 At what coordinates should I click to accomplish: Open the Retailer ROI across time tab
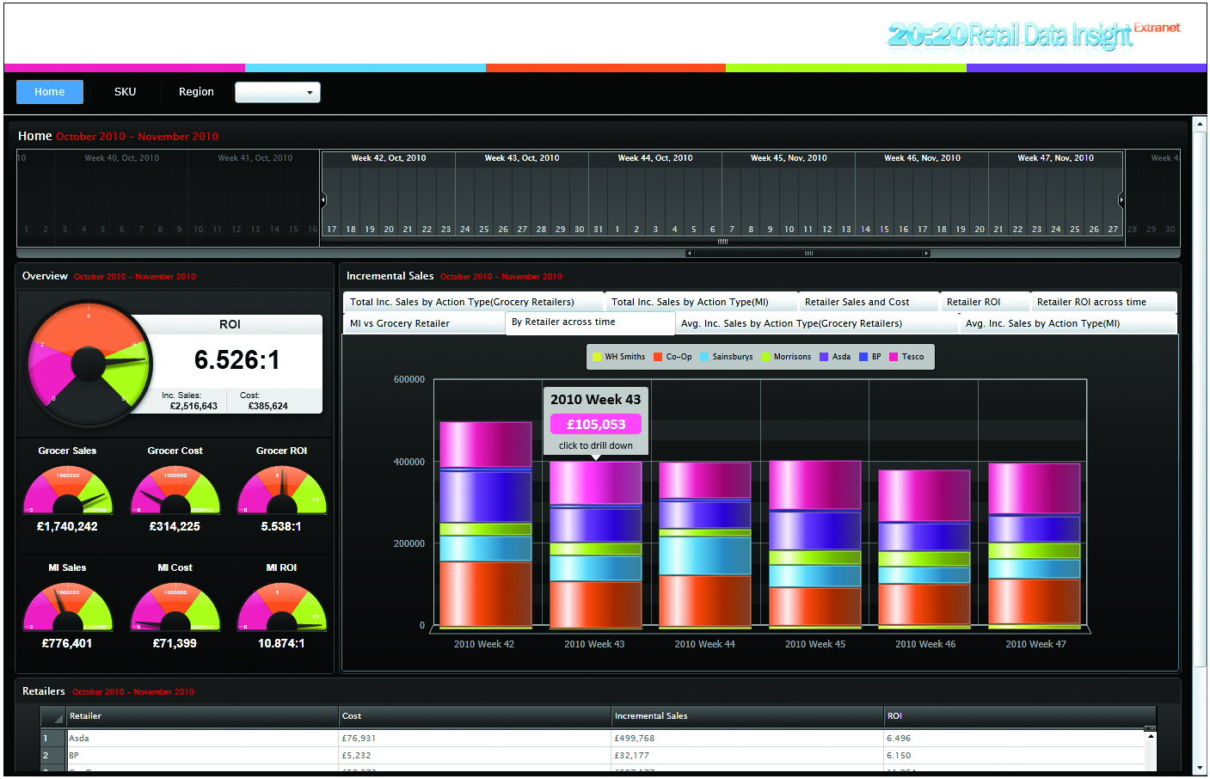pyautogui.click(x=1103, y=302)
